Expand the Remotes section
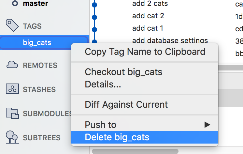 (40, 65)
